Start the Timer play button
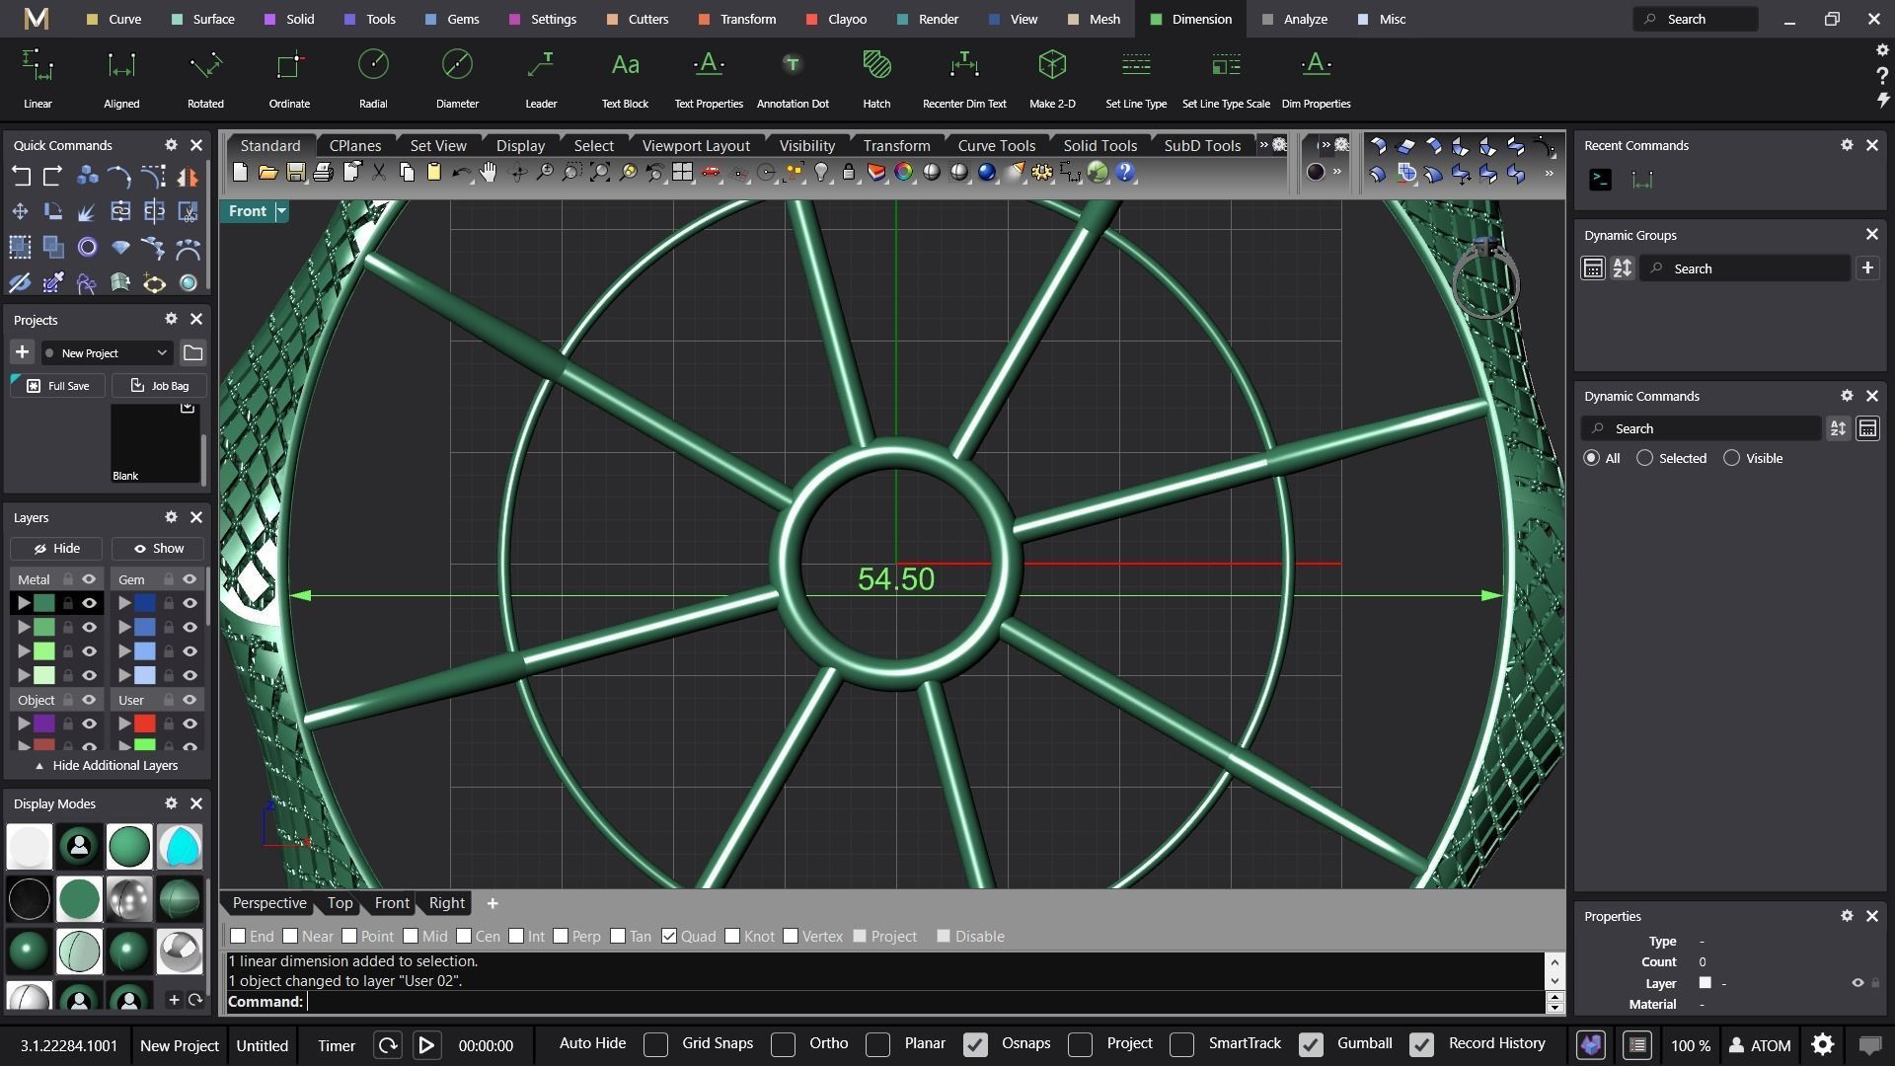 click(x=426, y=1045)
